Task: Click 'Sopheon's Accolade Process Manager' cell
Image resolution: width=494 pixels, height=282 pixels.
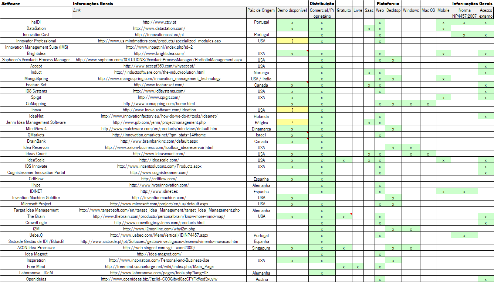Action: [36, 60]
